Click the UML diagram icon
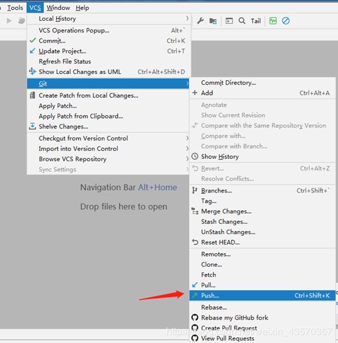Image resolution: width=338 pixels, height=343 pixels. [32, 72]
